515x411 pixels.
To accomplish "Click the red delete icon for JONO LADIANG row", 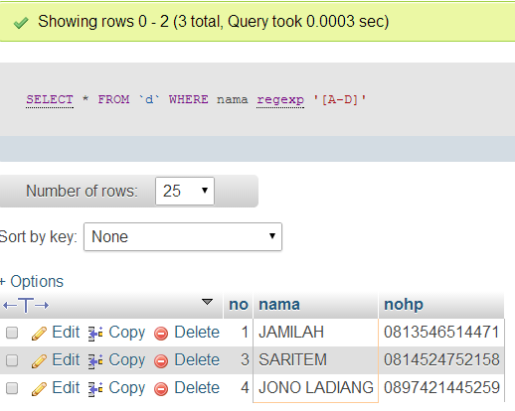I will pyautogui.click(x=161, y=389).
